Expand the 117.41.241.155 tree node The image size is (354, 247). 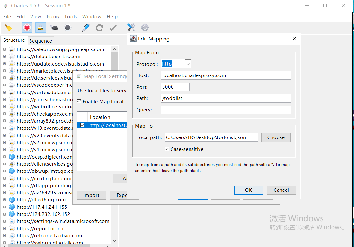coord(4,207)
